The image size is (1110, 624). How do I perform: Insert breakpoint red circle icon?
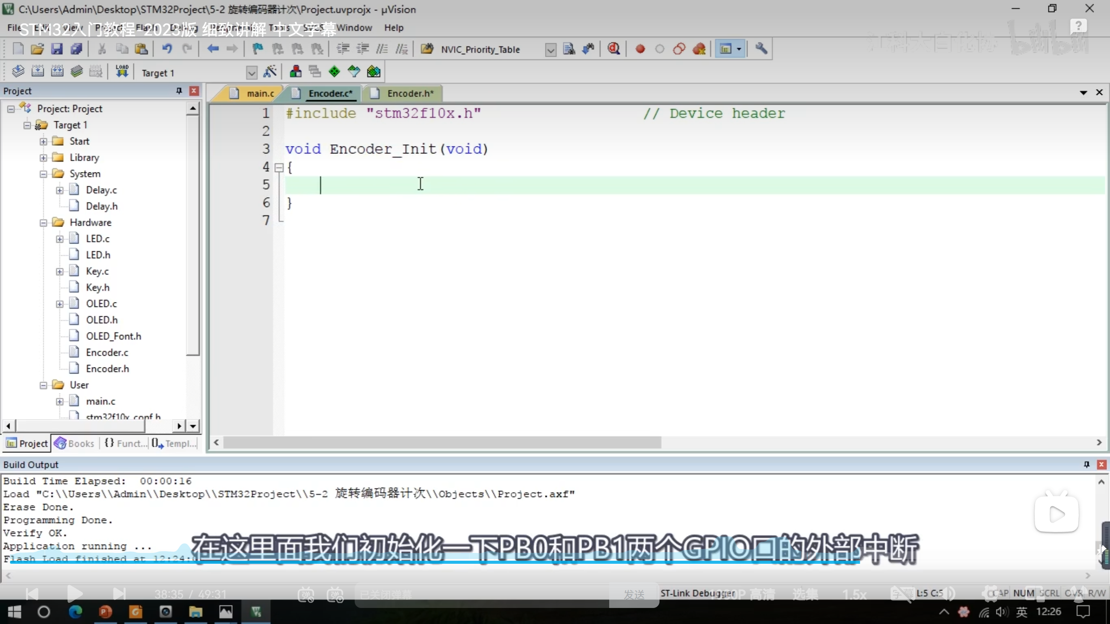pyautogui.click(x=640, y=49)
